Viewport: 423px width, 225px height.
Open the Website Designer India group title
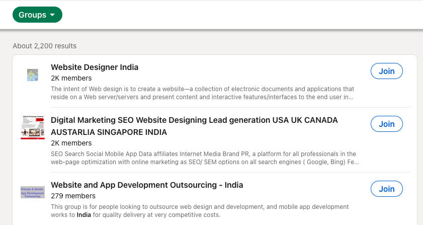[x=95, y=67]
